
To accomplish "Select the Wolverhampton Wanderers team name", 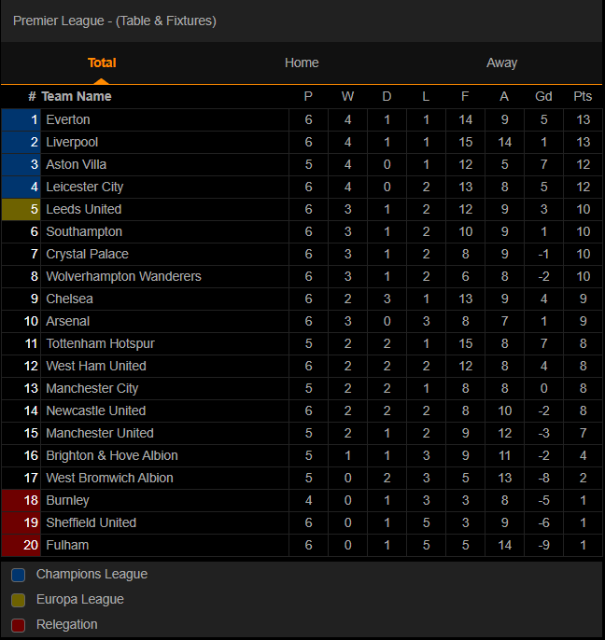I will [x=123, y=276].
